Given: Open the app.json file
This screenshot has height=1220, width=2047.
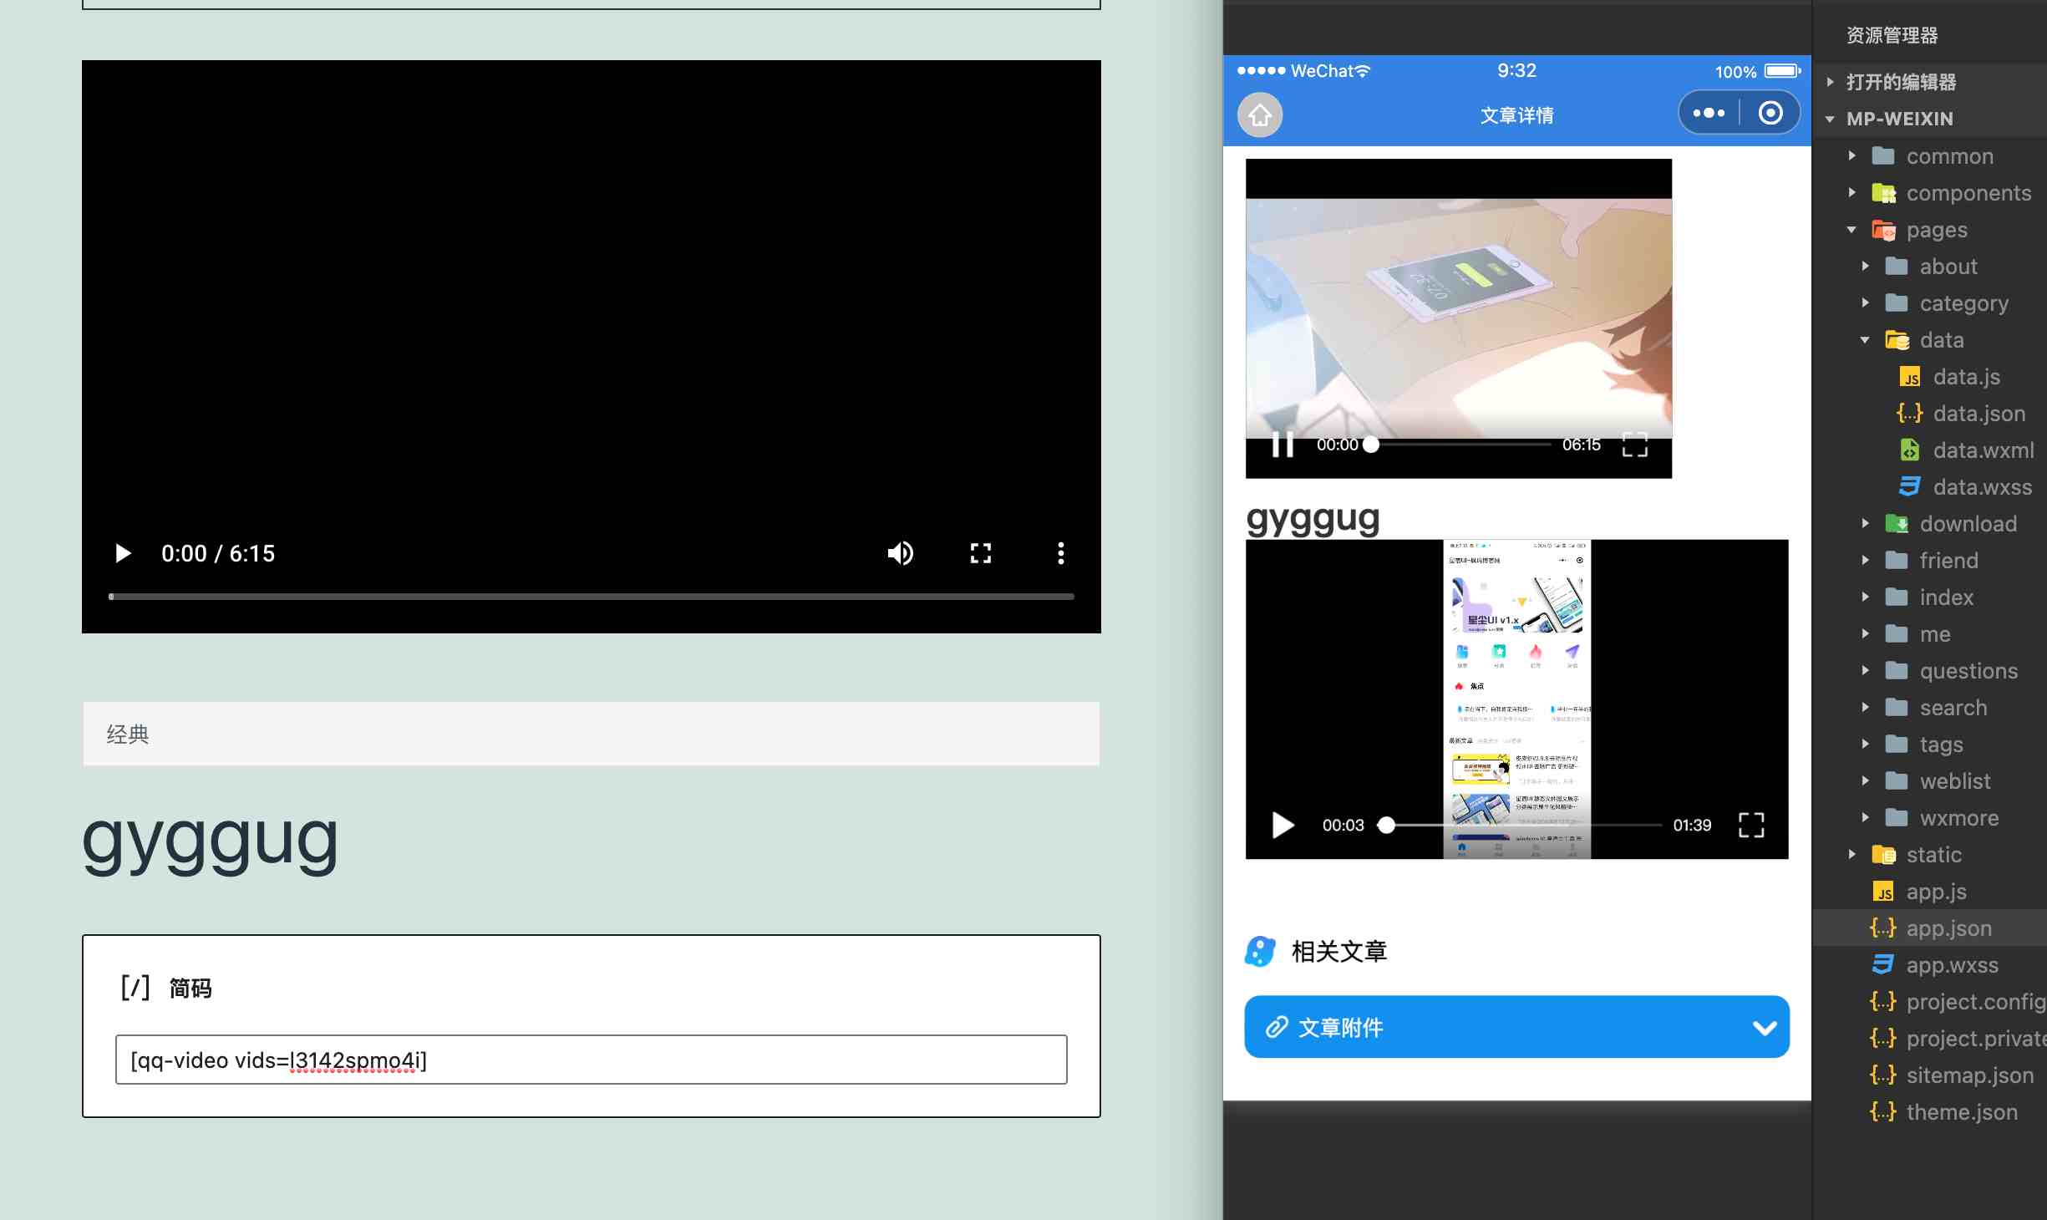Looking at the screenshot, I should click(x=1948, y=928).
